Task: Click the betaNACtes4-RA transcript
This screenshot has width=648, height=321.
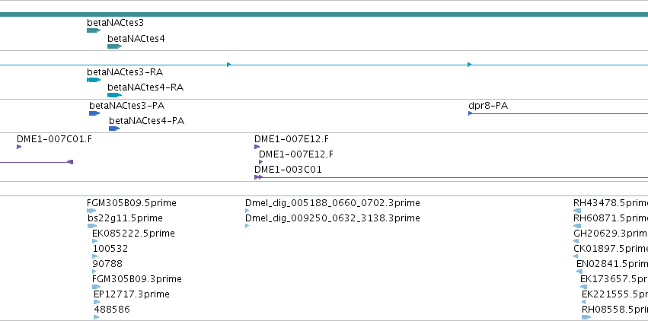Action: (x=145, y=87)
